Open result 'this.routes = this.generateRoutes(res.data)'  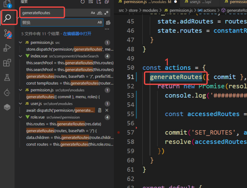(64, 124)
